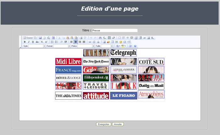Click the Remove Format eraser icon
Image resolution: width=220 pixels, height=135 pixels.
tap(113, 38)
